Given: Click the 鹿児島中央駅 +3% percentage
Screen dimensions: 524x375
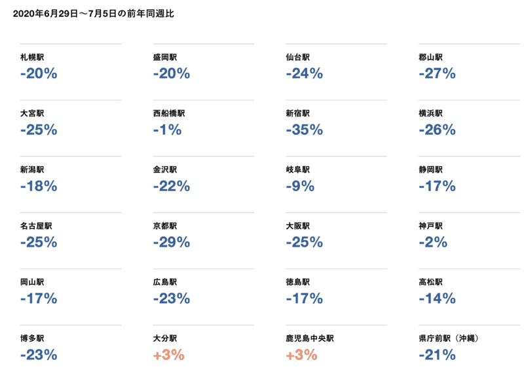Looking at the screenshot, I should 301,355.
